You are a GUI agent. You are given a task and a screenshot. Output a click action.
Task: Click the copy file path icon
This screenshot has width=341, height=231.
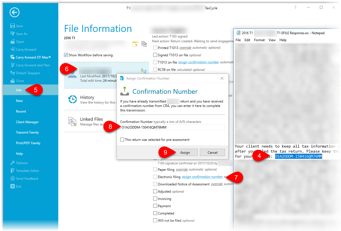[x=144, y=44]
